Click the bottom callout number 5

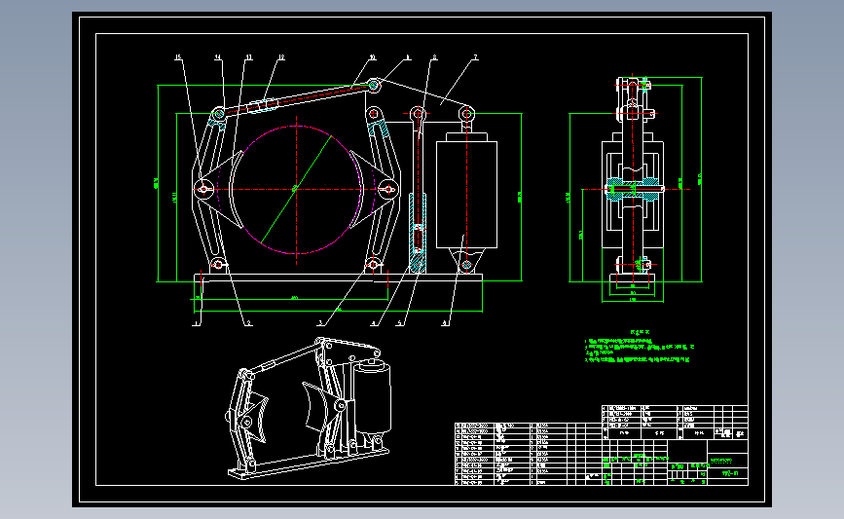pos(399,323)
